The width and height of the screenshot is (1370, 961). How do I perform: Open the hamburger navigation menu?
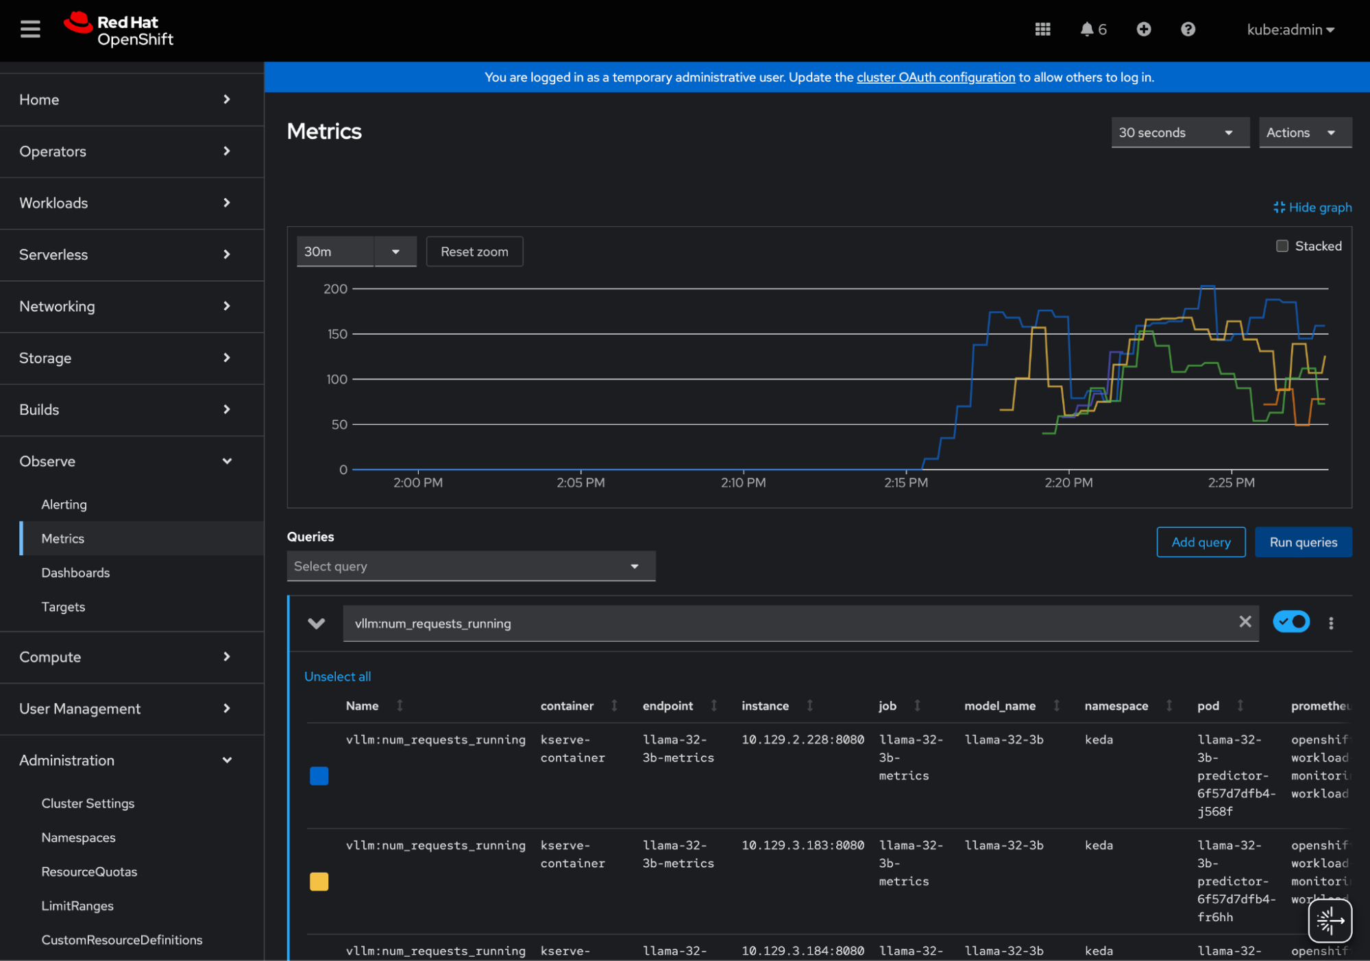(x=30, y=29)
